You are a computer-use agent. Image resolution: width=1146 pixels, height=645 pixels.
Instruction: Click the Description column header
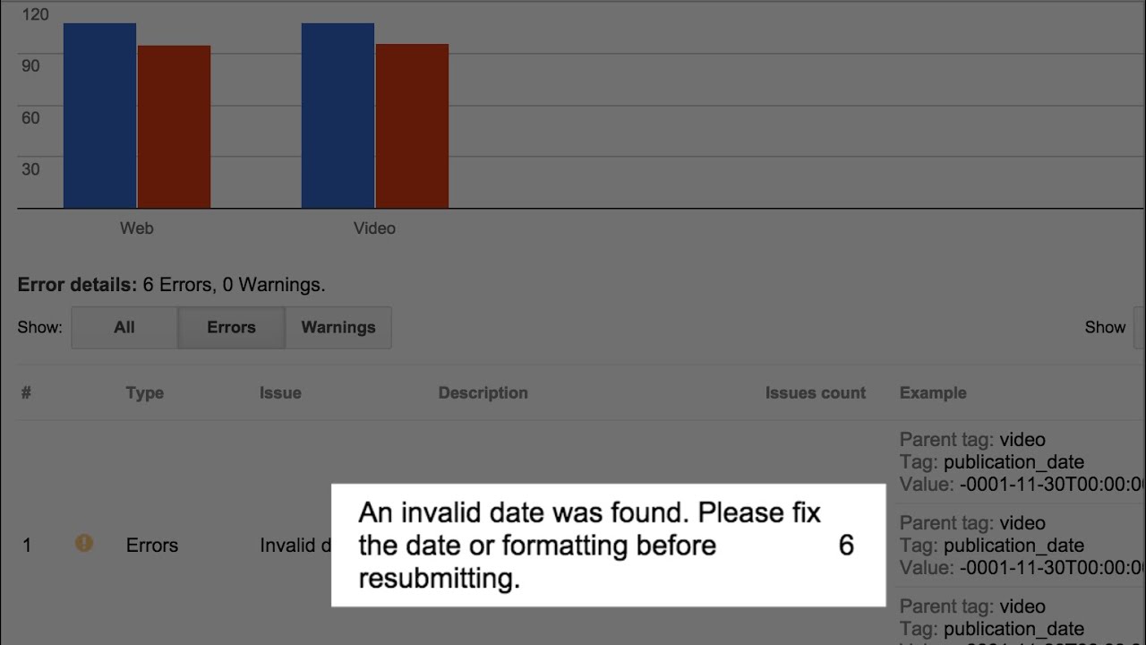pyautogui.click(x=483, y=392)
